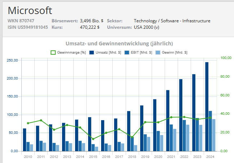Click the x-axis label 2024

(x=210, y=157)
